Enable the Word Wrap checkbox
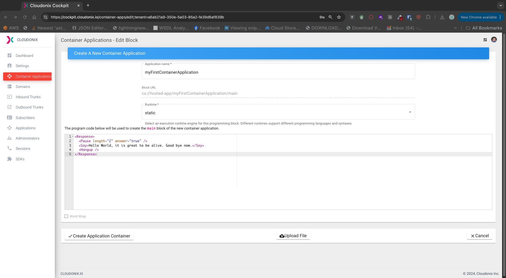The image size is (506, 278). pos(66,216)
